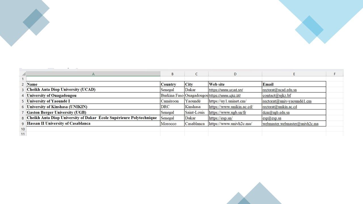Select row 9 header
This screenshot has width=363, height=204.
pos(23,124)
